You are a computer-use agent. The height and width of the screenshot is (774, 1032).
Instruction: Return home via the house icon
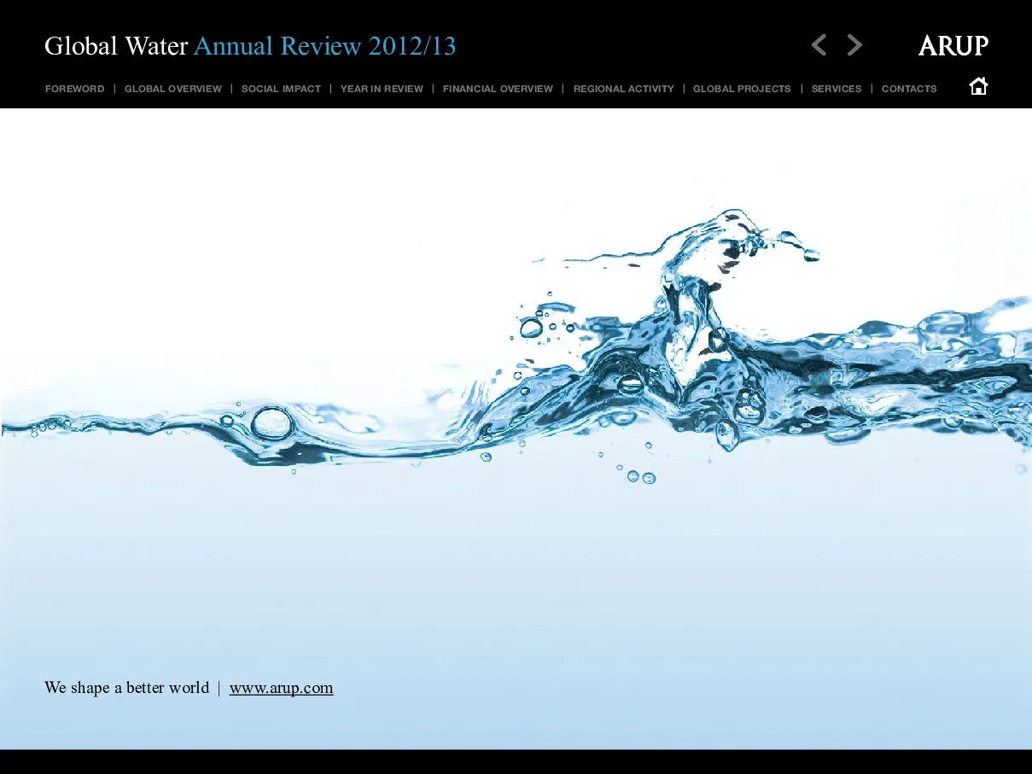click(x=978, y=86)
